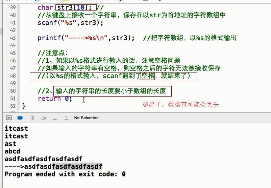Click the return 0; statement
Image resolution: width=271 pixels, height=188 pixels.
pyautogui.click(x=55, y=99)
